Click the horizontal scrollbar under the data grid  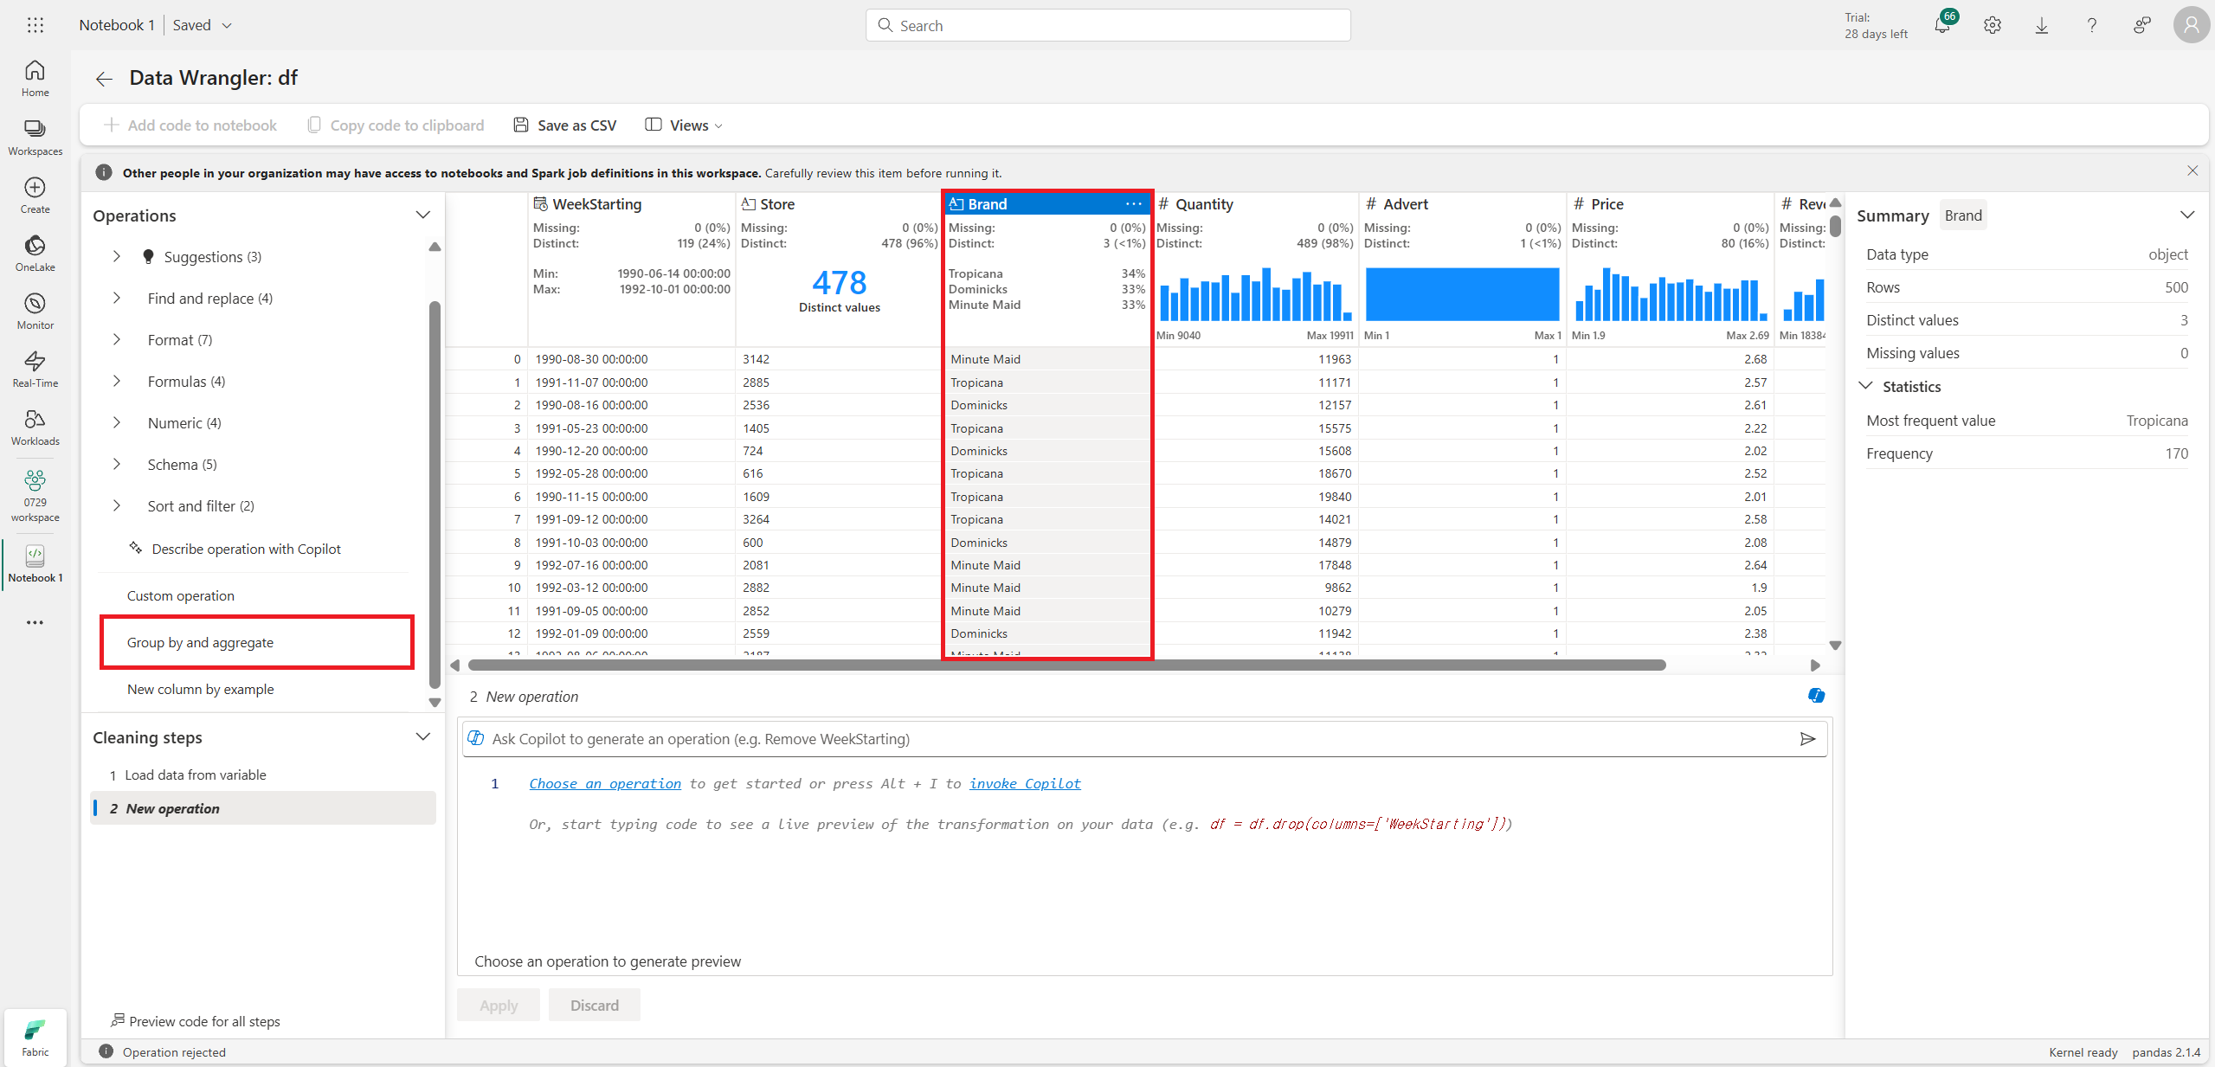click(1065, 665)
